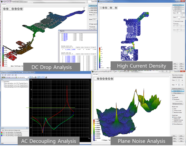Image resolution: width=186 pixels, height=147 pixels.
Task: Open the View menu in the Touchstone Viewer
Action: [13, 75]
